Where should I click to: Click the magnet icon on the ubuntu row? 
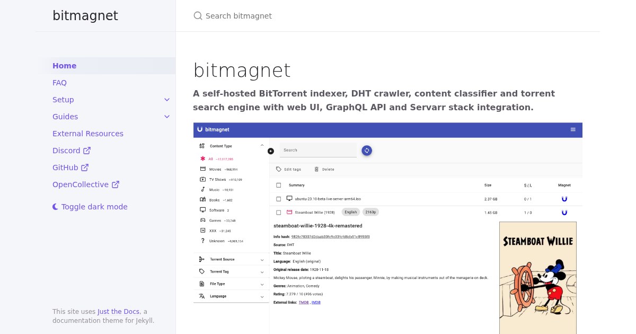564,199
